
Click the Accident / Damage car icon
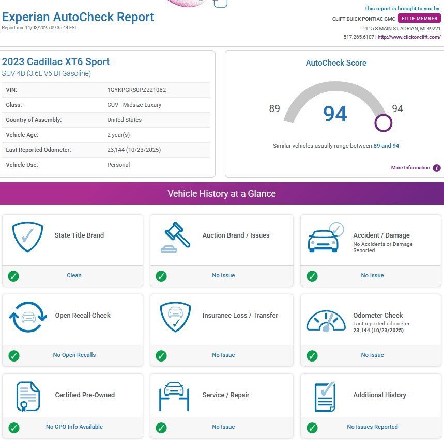[325, 238]
